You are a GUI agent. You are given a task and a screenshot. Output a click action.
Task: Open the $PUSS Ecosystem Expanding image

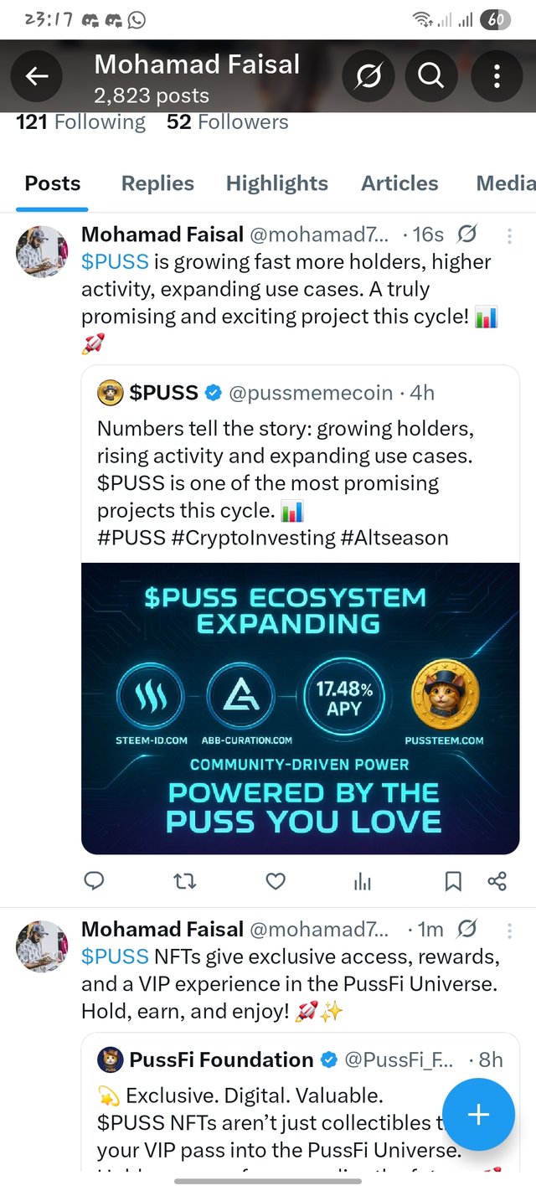300,708
